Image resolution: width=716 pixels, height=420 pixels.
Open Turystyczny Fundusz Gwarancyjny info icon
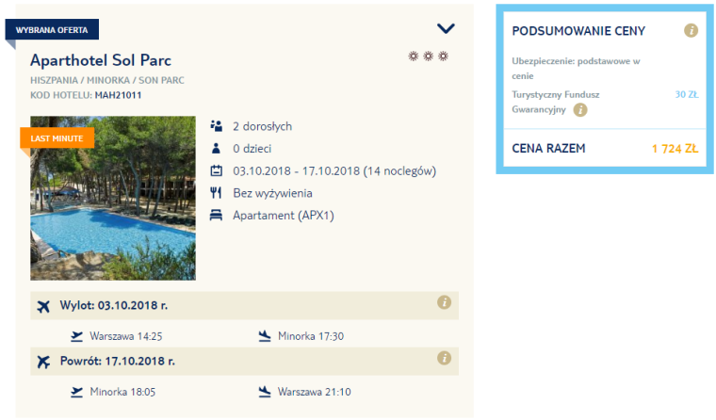pos(580,109)
